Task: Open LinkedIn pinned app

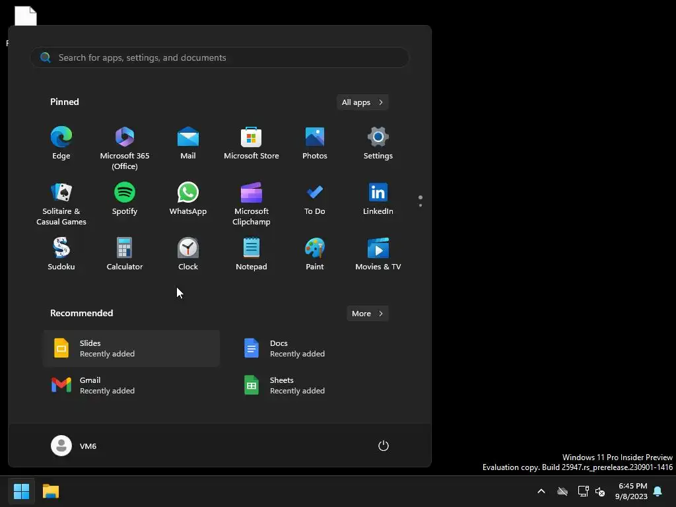Action: click(x=378, y=199)
